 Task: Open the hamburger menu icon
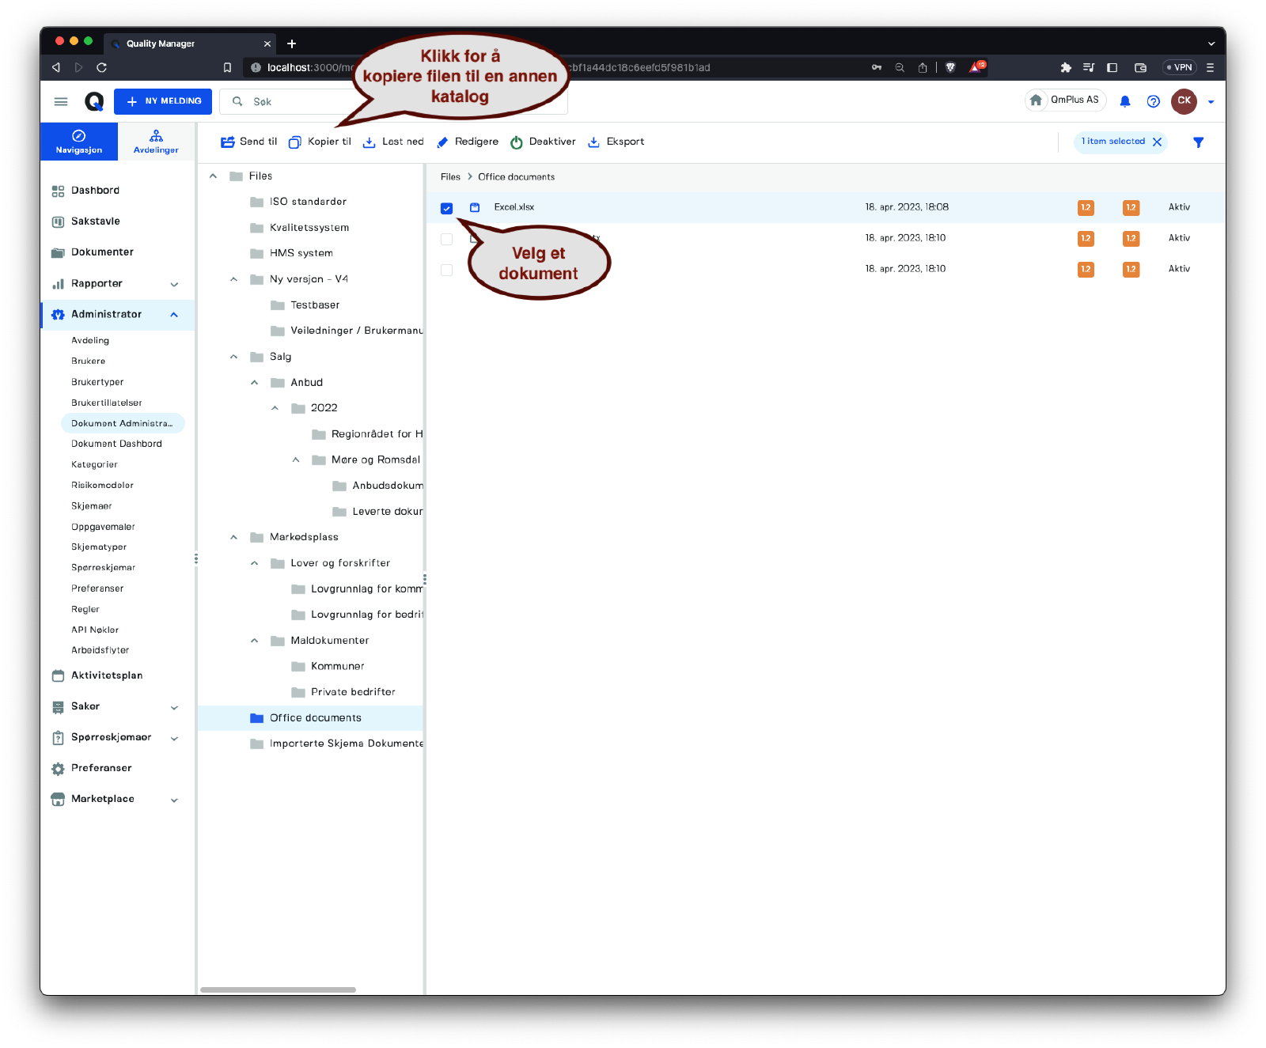pyautogui.click(x=61, y=101)
